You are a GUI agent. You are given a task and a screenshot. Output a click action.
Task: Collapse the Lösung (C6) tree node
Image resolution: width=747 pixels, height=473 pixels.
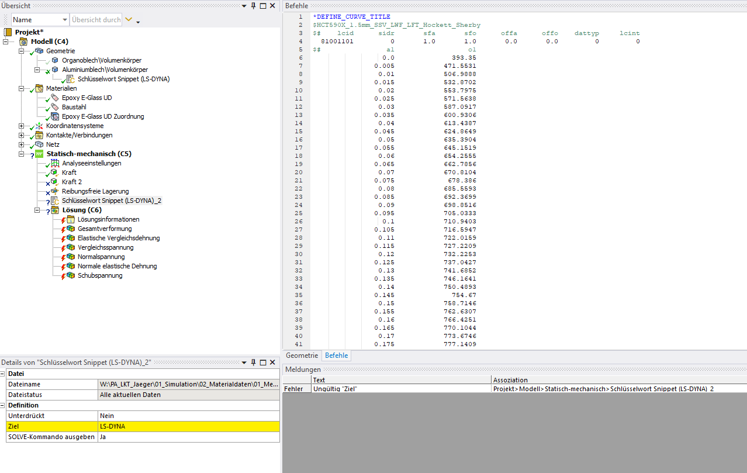pyautogui.click(x=37, y=210)
